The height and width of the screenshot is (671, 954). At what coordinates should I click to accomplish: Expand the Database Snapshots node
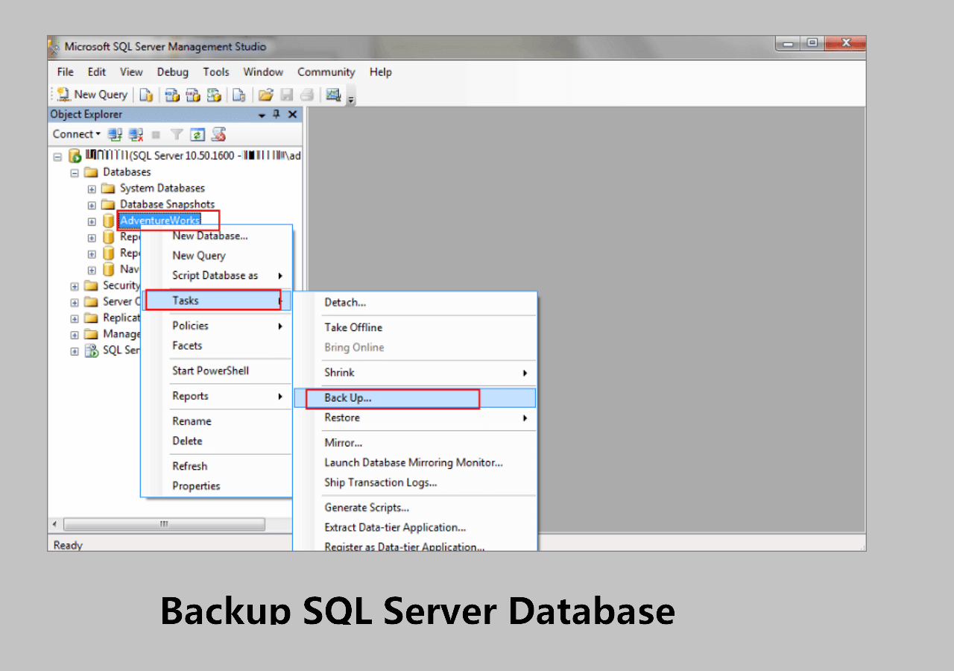coord(92,205)
